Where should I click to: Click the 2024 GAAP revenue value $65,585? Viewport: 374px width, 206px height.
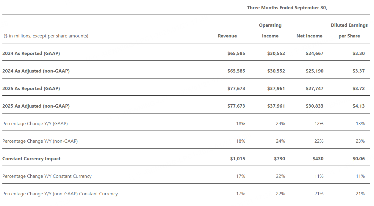coord(236,54)
